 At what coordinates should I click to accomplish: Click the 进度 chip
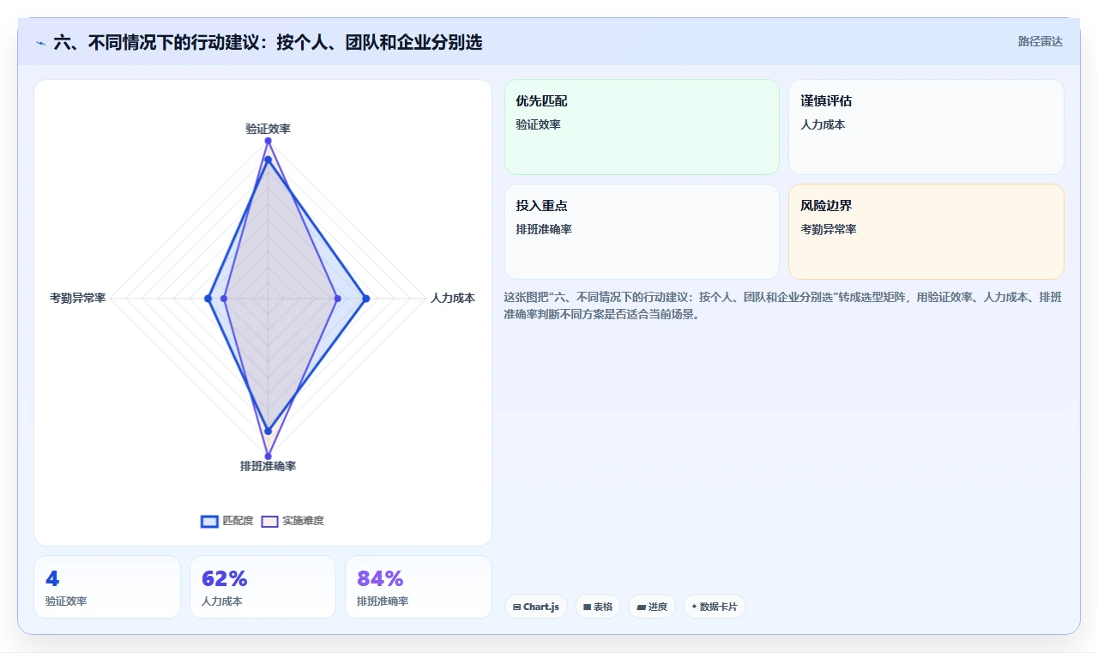coord(652,607)
